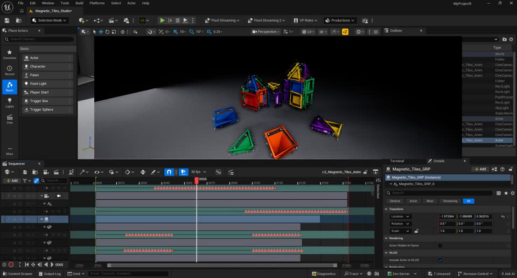Open the Sequencer curve editor
The width and height of the screenshot is (517, 278).
tap(219, 172)
